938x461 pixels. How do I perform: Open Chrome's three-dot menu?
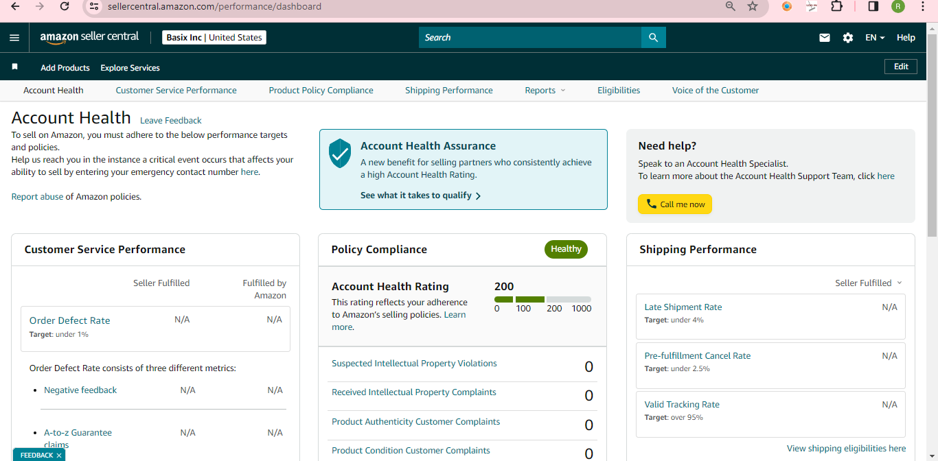pyautogui.click(x=923, y=6)
